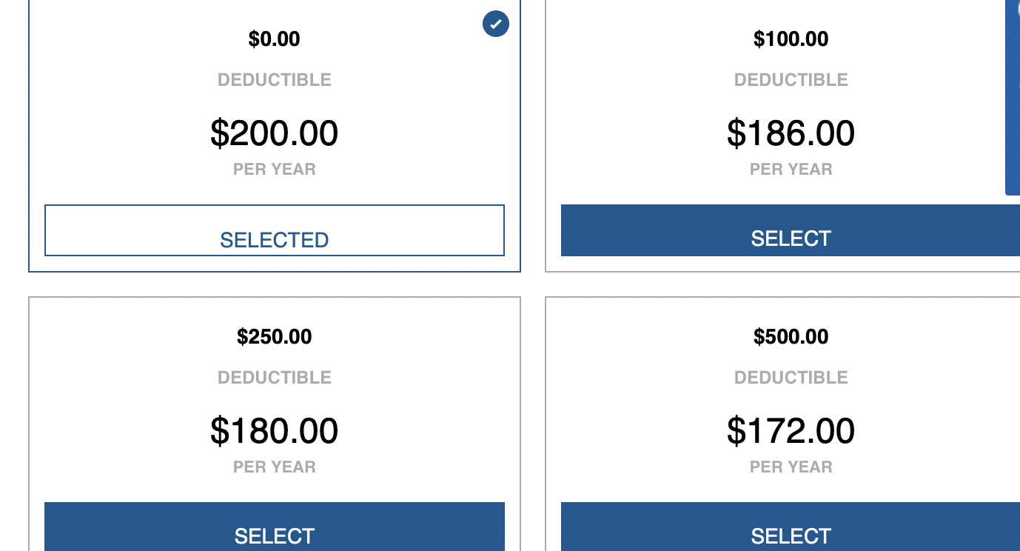Click the $0.00 deductible amount heading

(275, 39)
